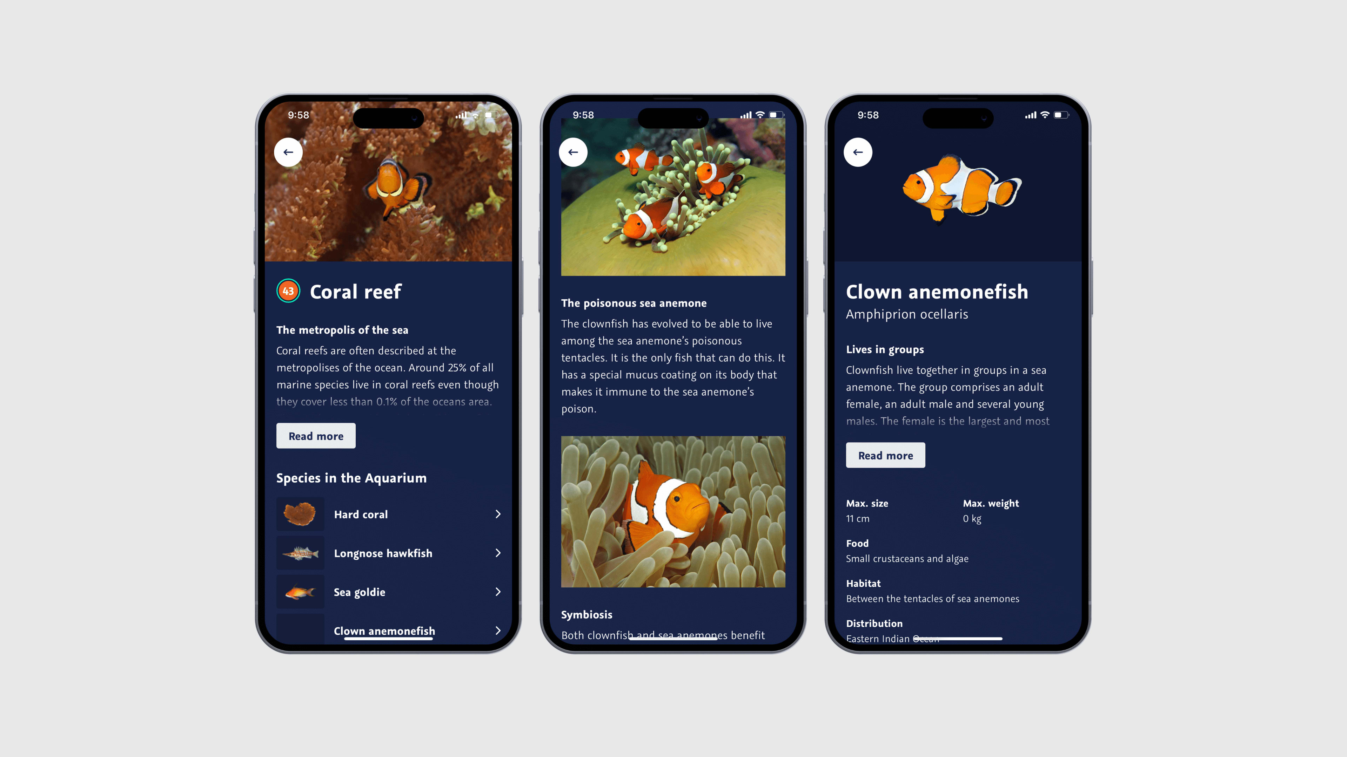
Task: Click Read more button on coral reef screen
Action: [x=315, y=435]
